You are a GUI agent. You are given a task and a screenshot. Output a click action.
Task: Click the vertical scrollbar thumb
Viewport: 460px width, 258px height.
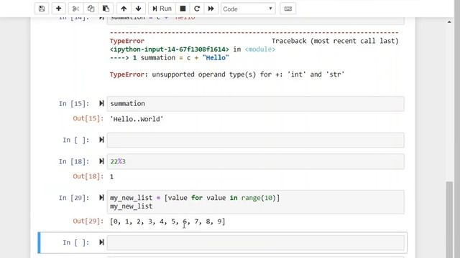pyautogui.click(x=449, y=219)
